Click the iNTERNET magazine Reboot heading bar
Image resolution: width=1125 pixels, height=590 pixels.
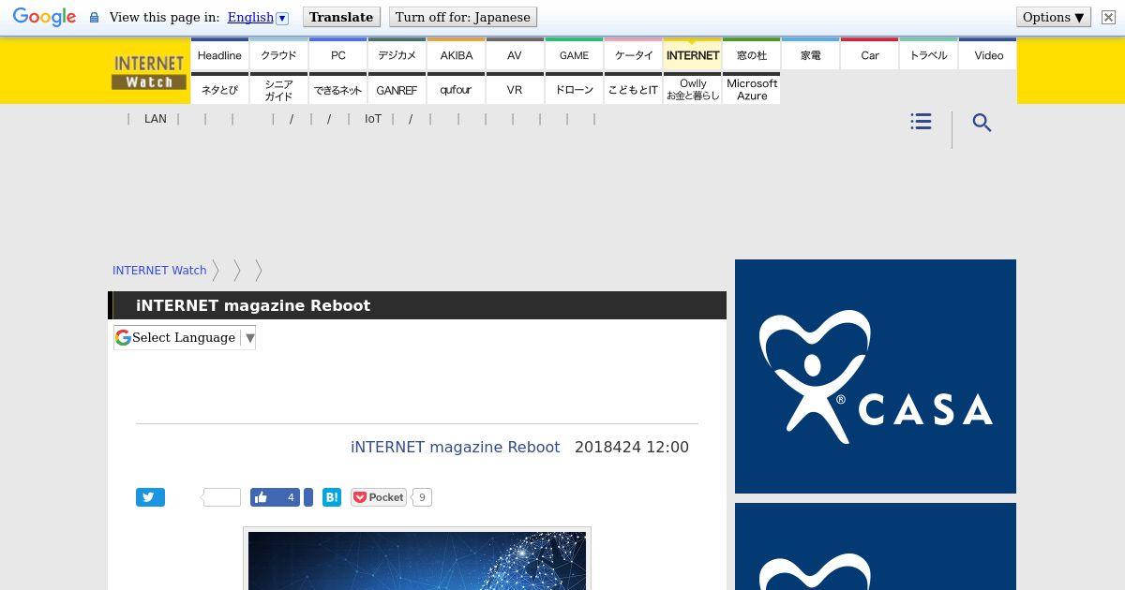(x=417, y=305)
